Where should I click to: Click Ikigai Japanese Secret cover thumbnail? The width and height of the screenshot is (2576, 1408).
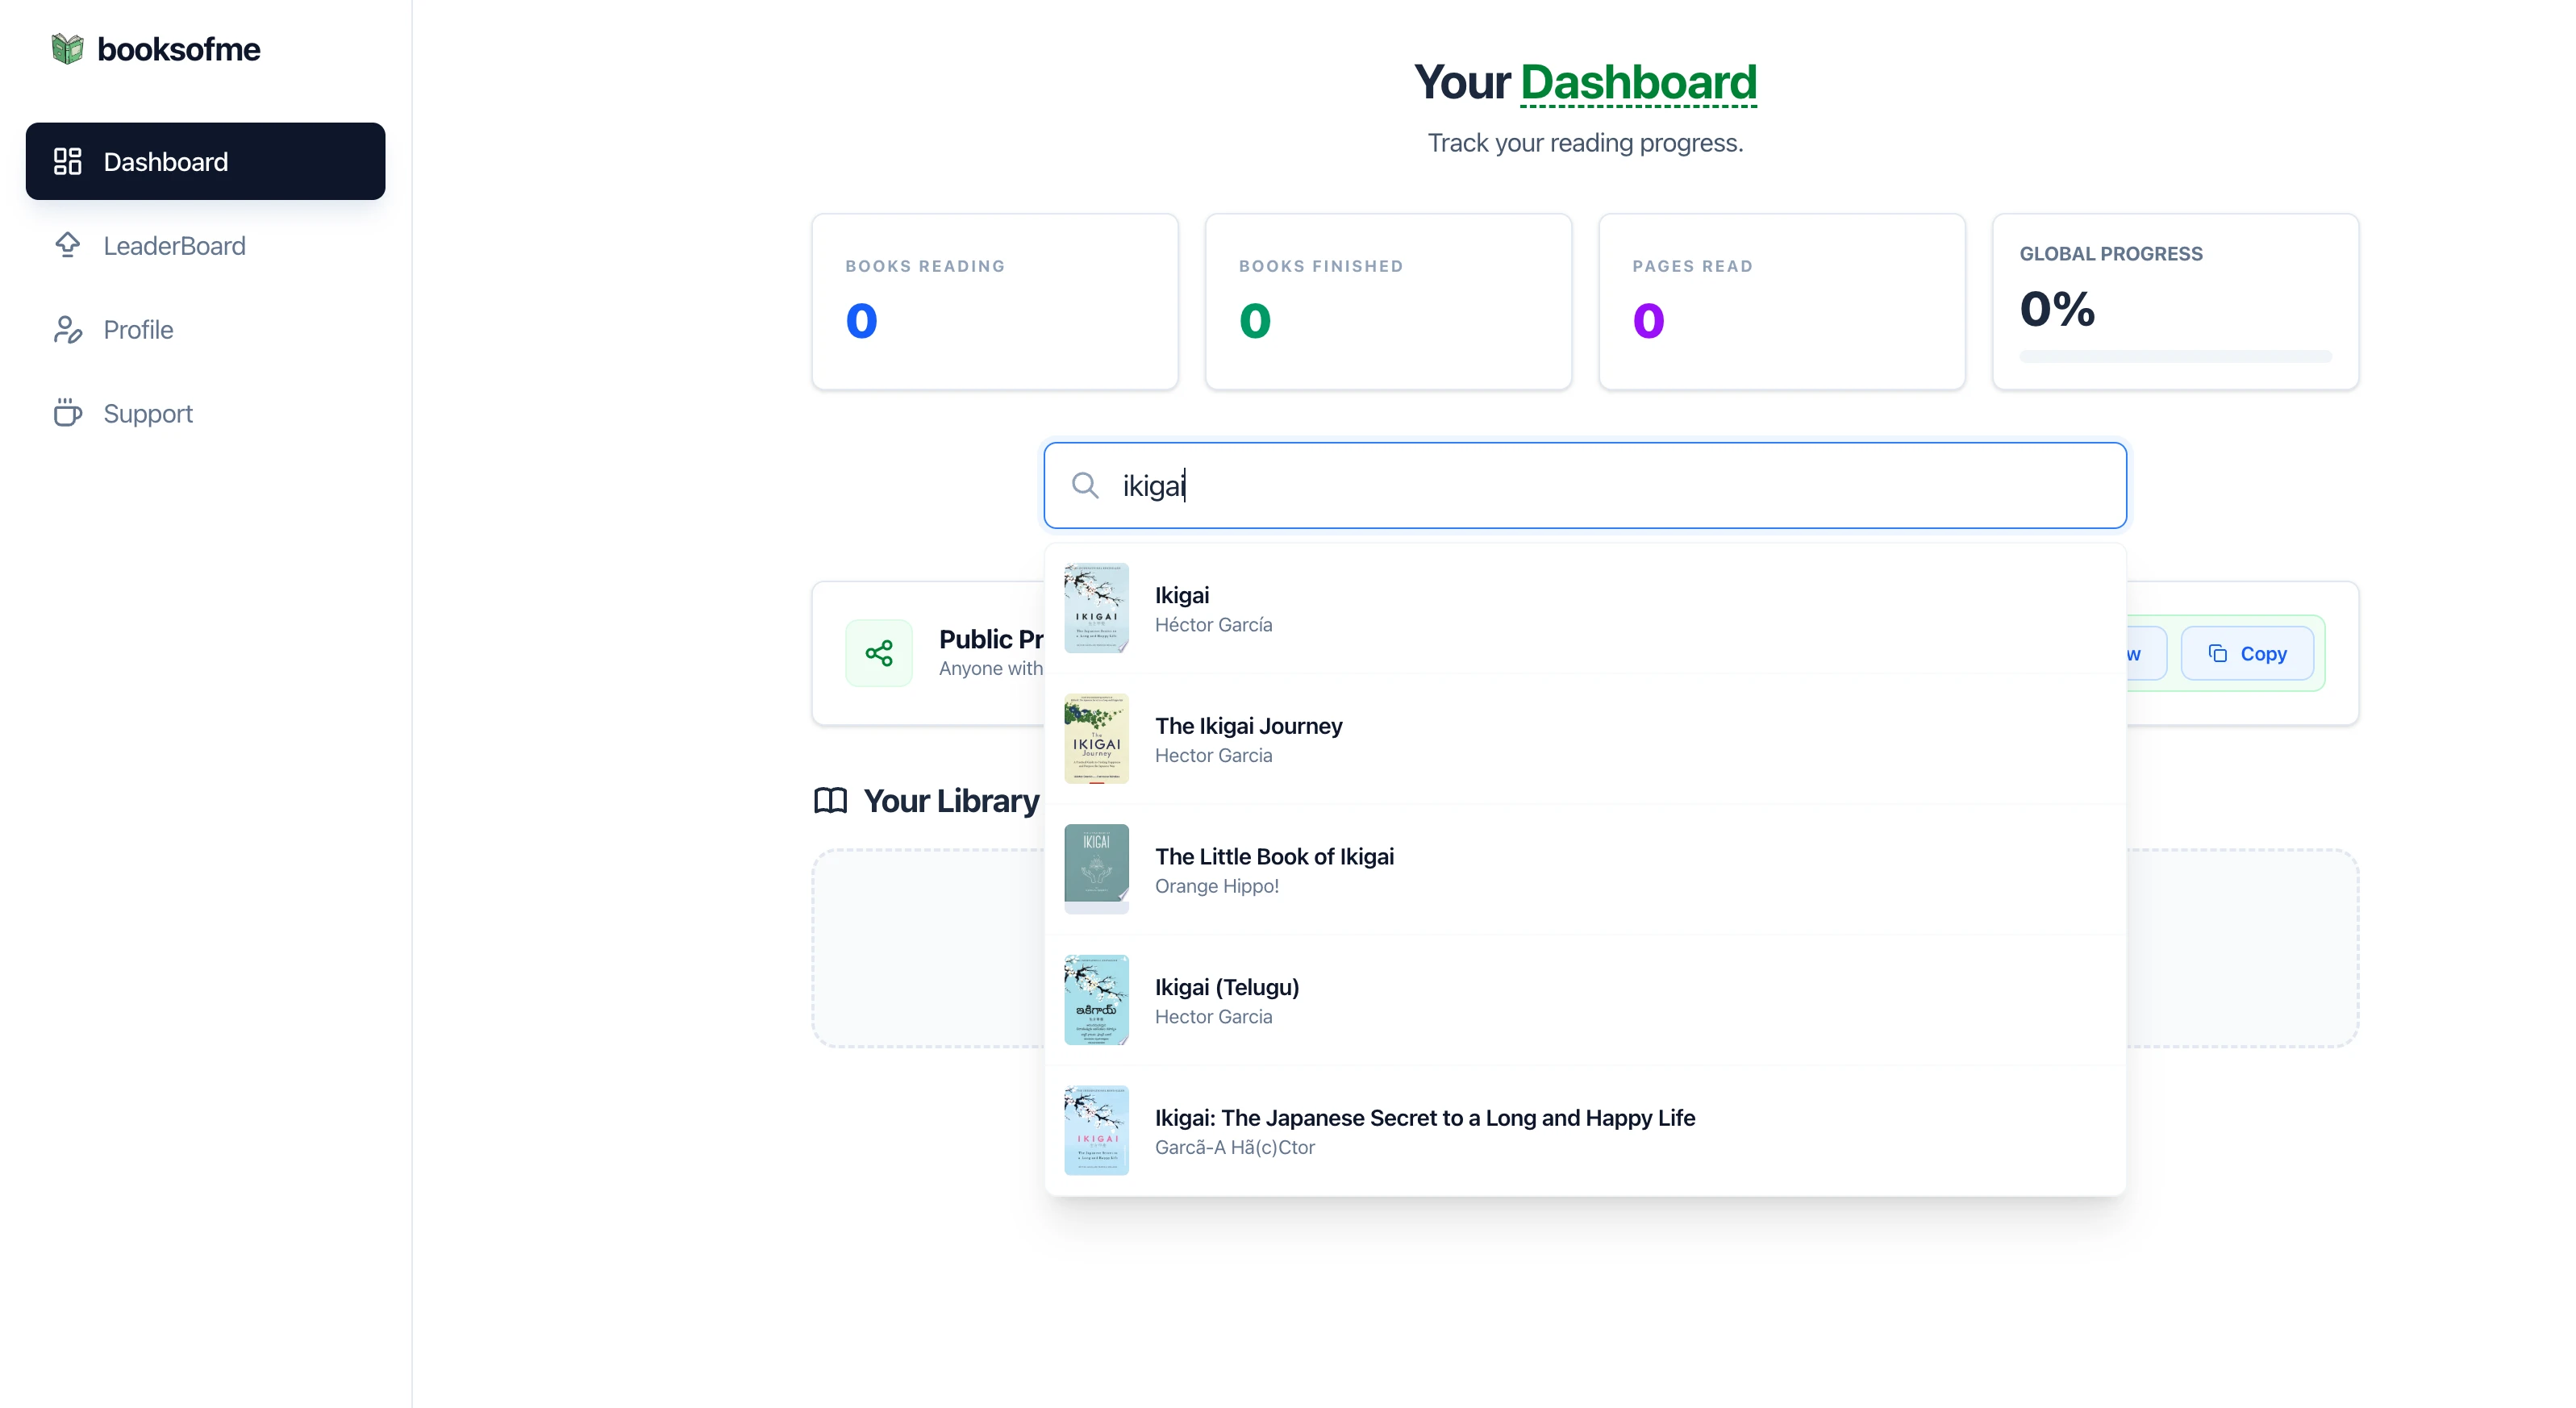coord(1096,1130)
